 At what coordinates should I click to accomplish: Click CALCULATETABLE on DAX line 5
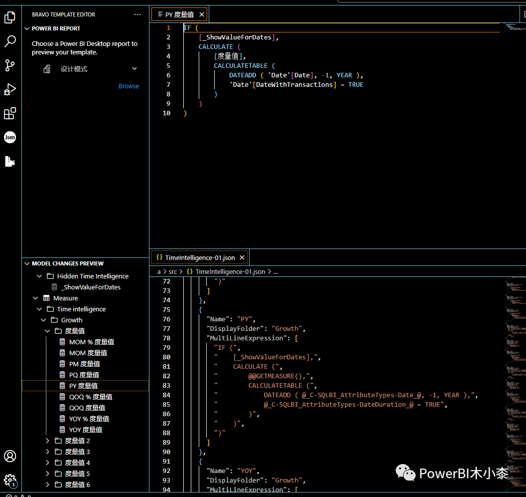pyautogui.click(x=241, y=65)
